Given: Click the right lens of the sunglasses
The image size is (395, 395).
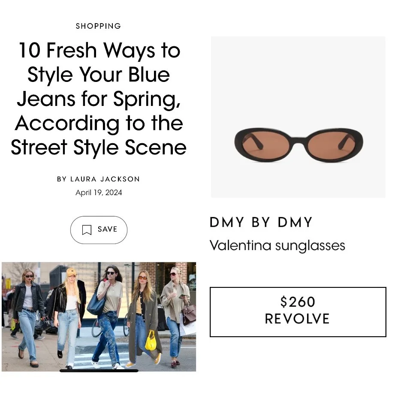Looking at the screenshot, I should pyautogui.click(x=331, y=145).
